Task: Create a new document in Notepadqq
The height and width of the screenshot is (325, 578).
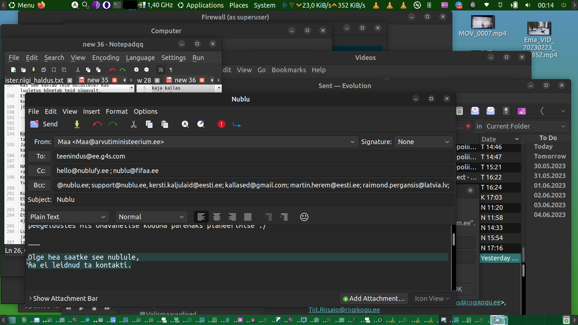Action: tap(13, 70)
